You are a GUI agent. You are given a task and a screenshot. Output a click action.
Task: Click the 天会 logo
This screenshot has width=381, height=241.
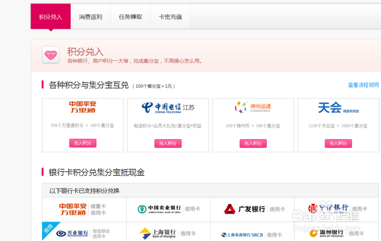(338, 107)
